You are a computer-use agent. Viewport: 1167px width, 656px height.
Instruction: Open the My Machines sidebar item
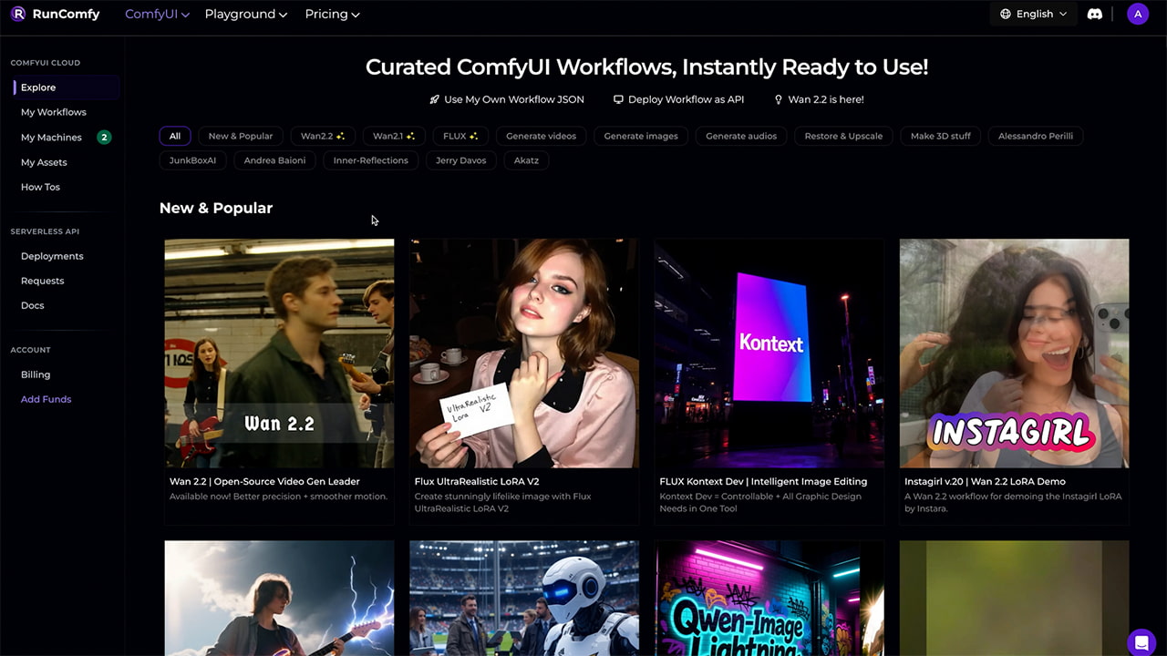51,138
